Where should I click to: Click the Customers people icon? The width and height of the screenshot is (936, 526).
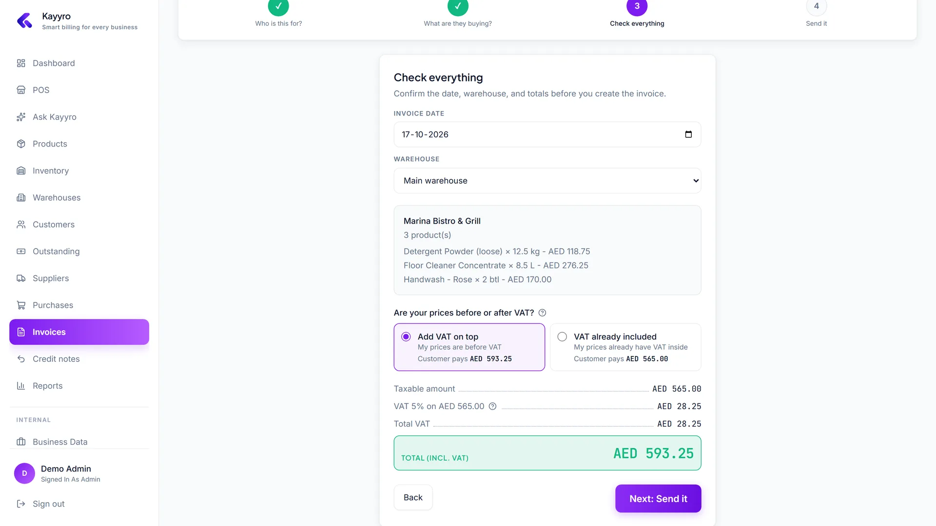(21, 225)
